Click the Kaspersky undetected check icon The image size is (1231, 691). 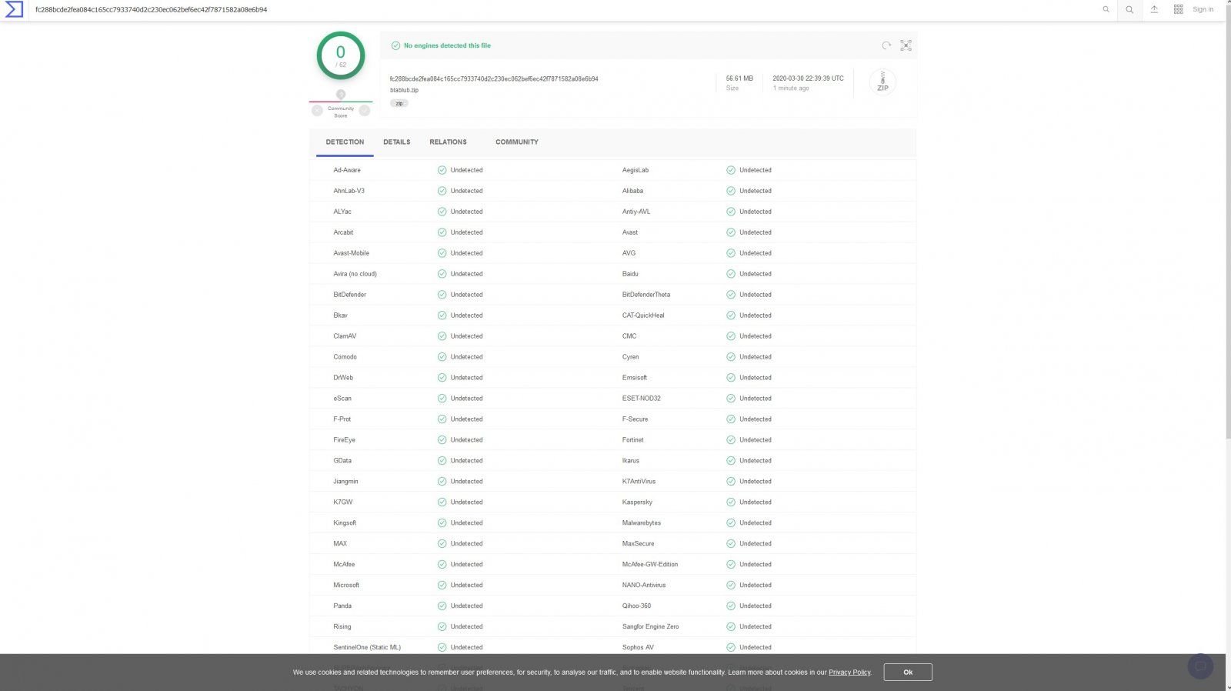(x=731, y=502)
